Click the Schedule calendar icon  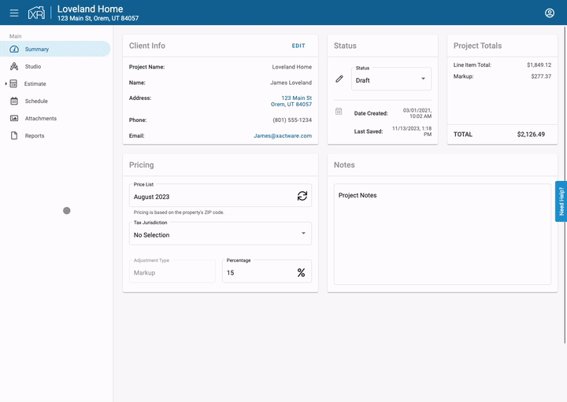(x=14, y=101)
